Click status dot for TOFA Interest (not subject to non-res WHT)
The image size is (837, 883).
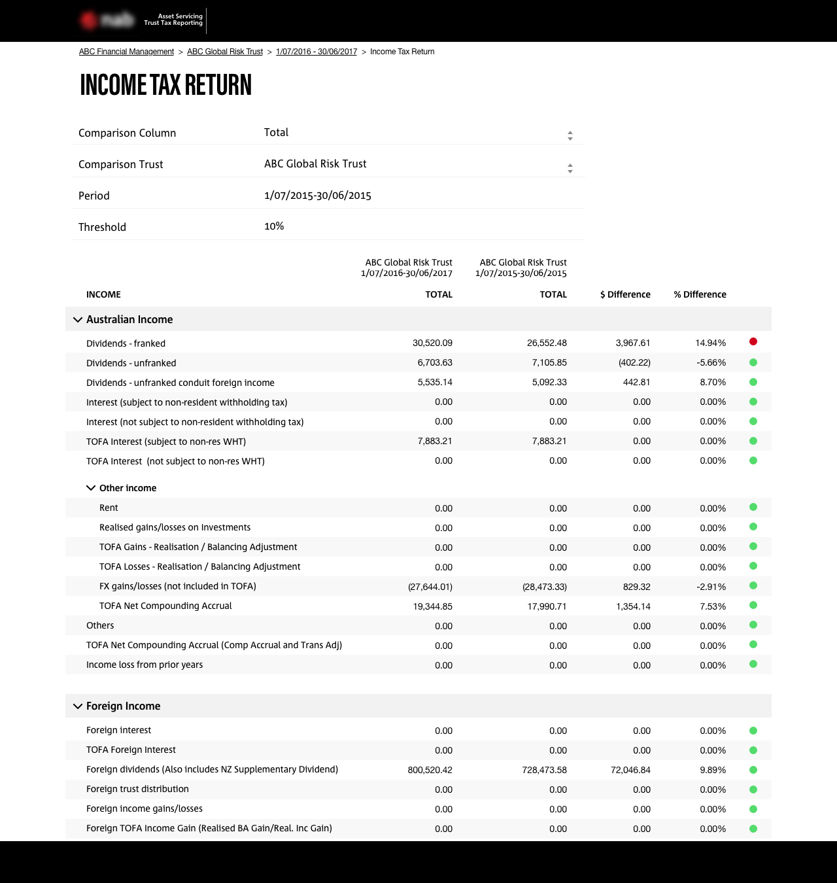[x=753, y=460]
